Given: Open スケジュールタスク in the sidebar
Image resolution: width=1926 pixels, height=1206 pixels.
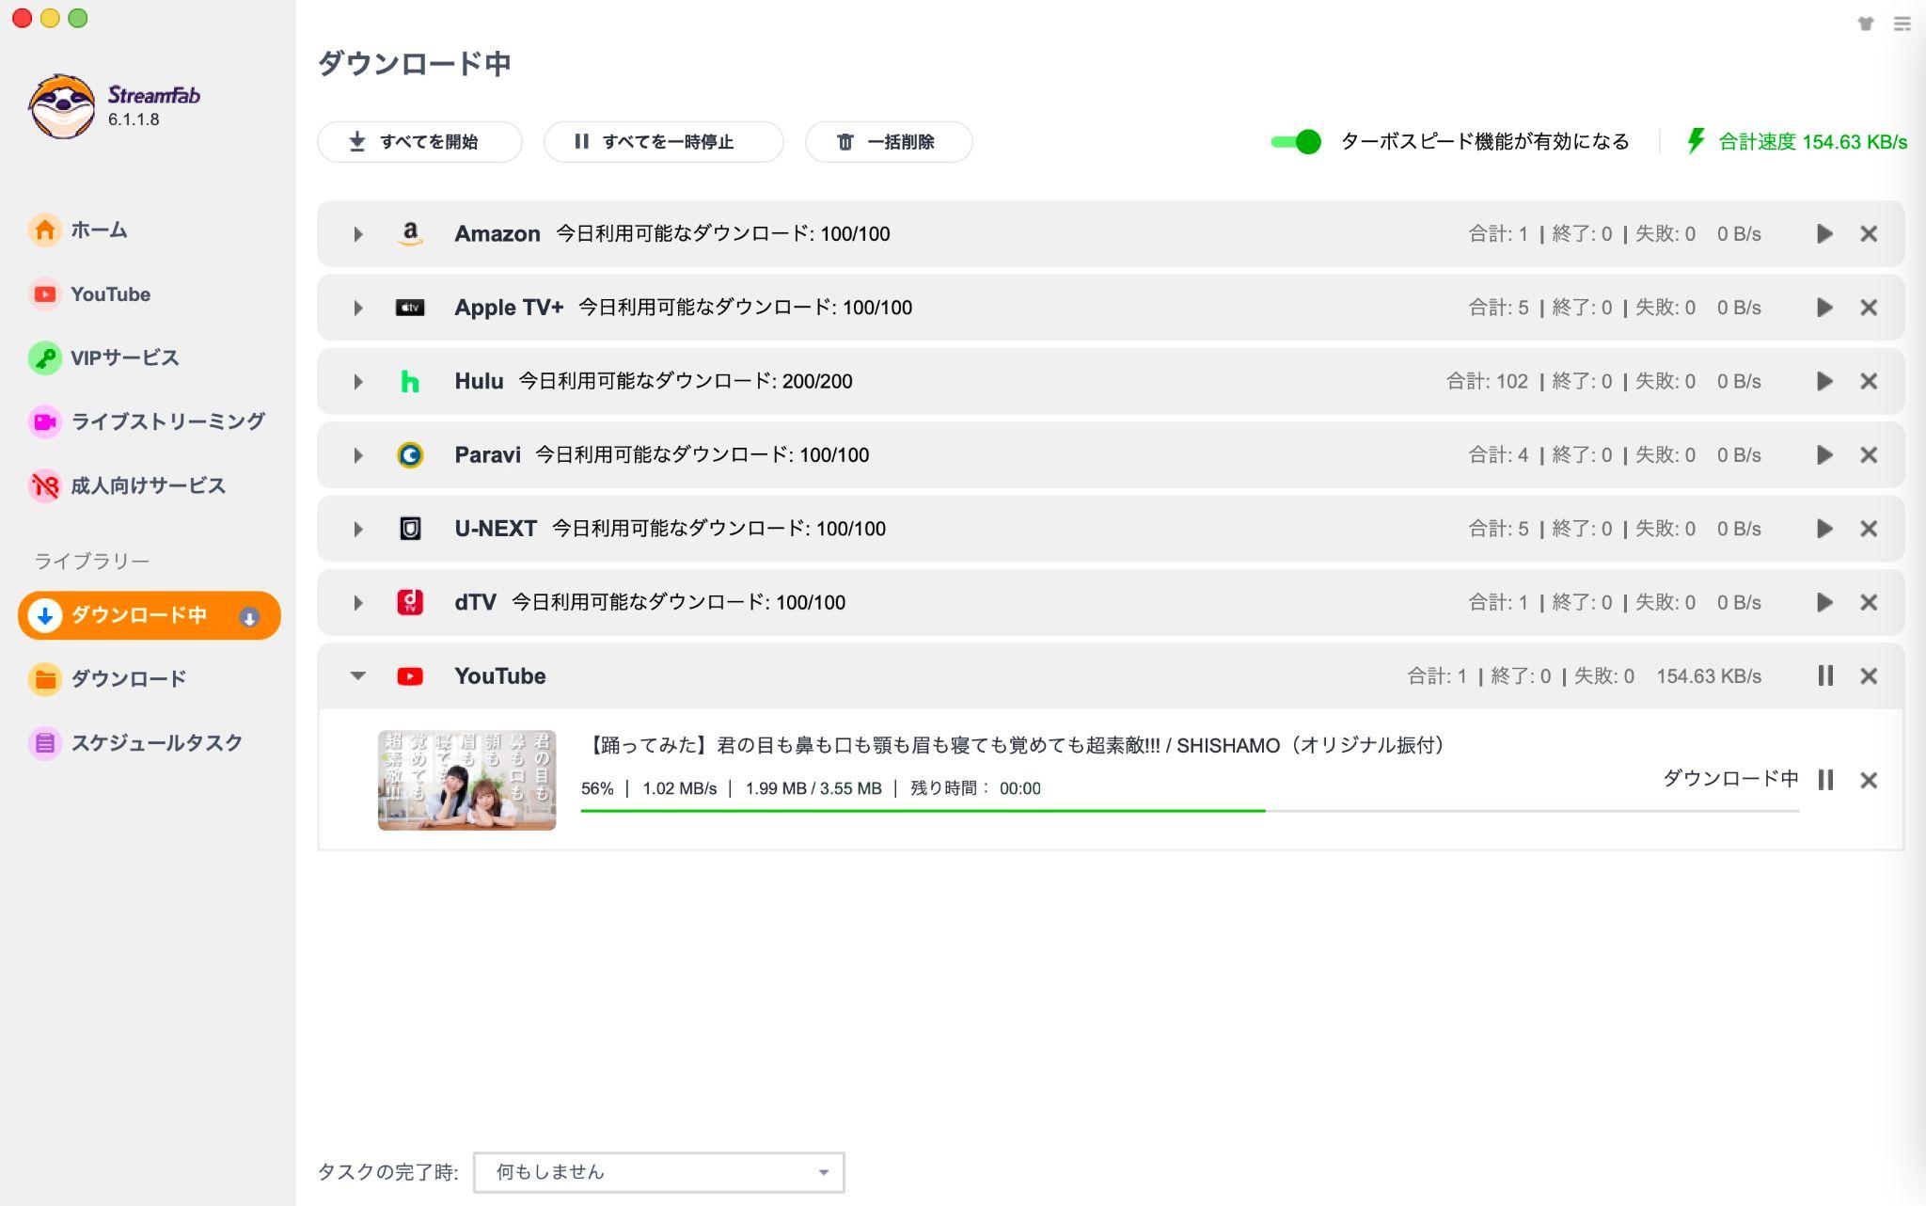Looking at the screenshot, I should click(x=135, y=743).
